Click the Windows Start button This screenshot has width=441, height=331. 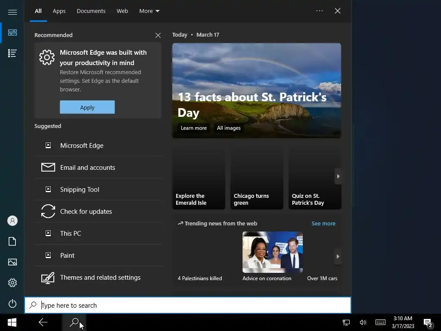tap(12, 322)
